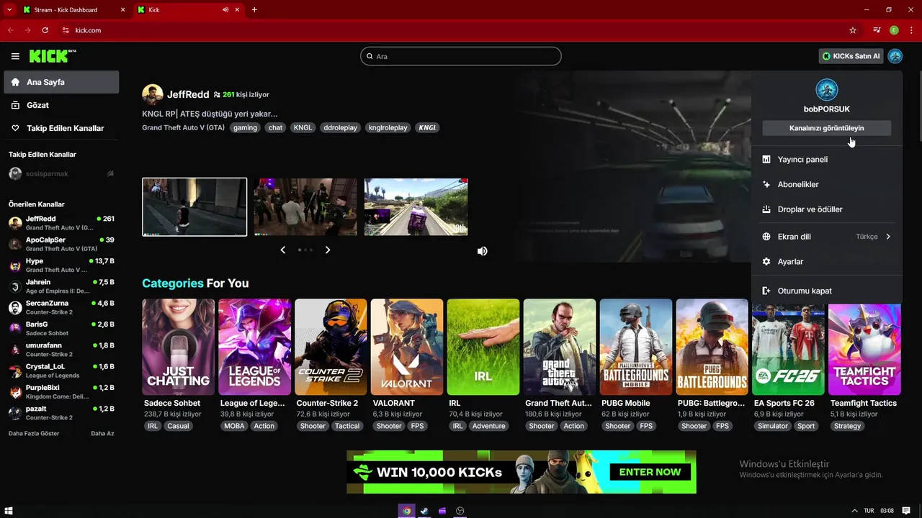Click ENTER NOW on the banner
The width and height of the screenshot is (922, 518).
(650, 472)
